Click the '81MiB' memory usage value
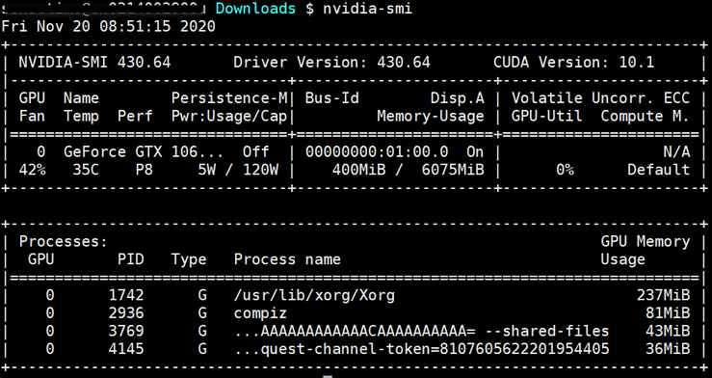712x378 pixels. 668,313
